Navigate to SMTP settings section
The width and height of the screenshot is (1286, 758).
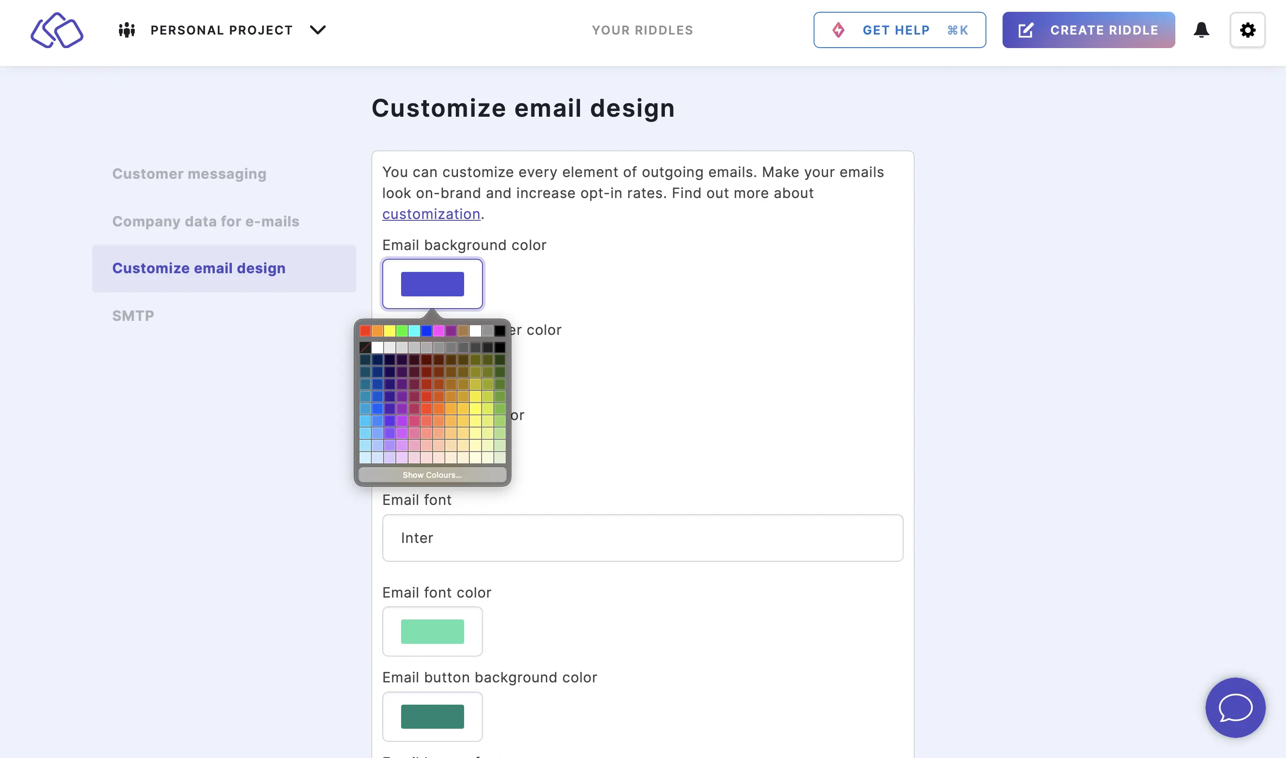point(133,315)
